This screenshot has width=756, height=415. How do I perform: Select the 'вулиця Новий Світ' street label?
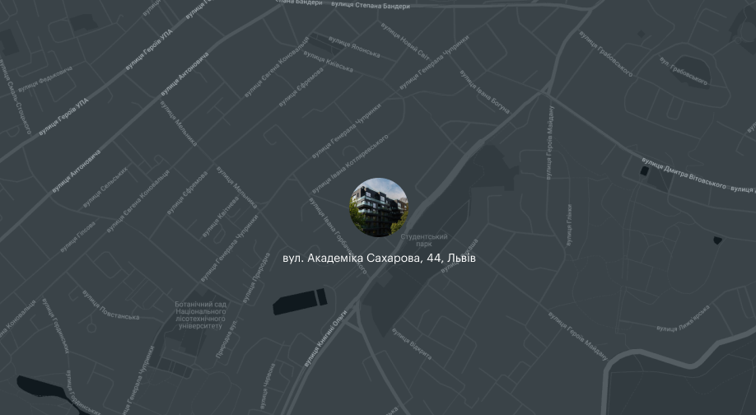coord(405,41)
